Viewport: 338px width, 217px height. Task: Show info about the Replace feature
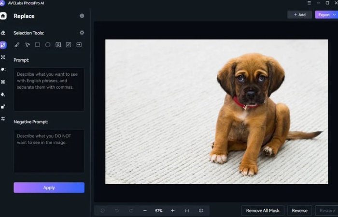(x=82, y=16)
